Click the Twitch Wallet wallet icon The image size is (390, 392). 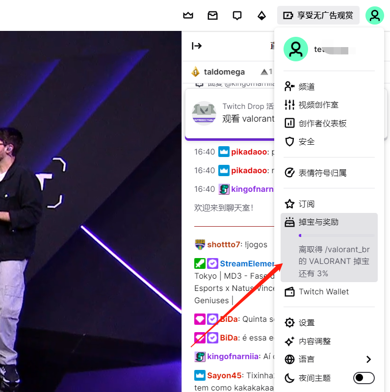(289, 292)
